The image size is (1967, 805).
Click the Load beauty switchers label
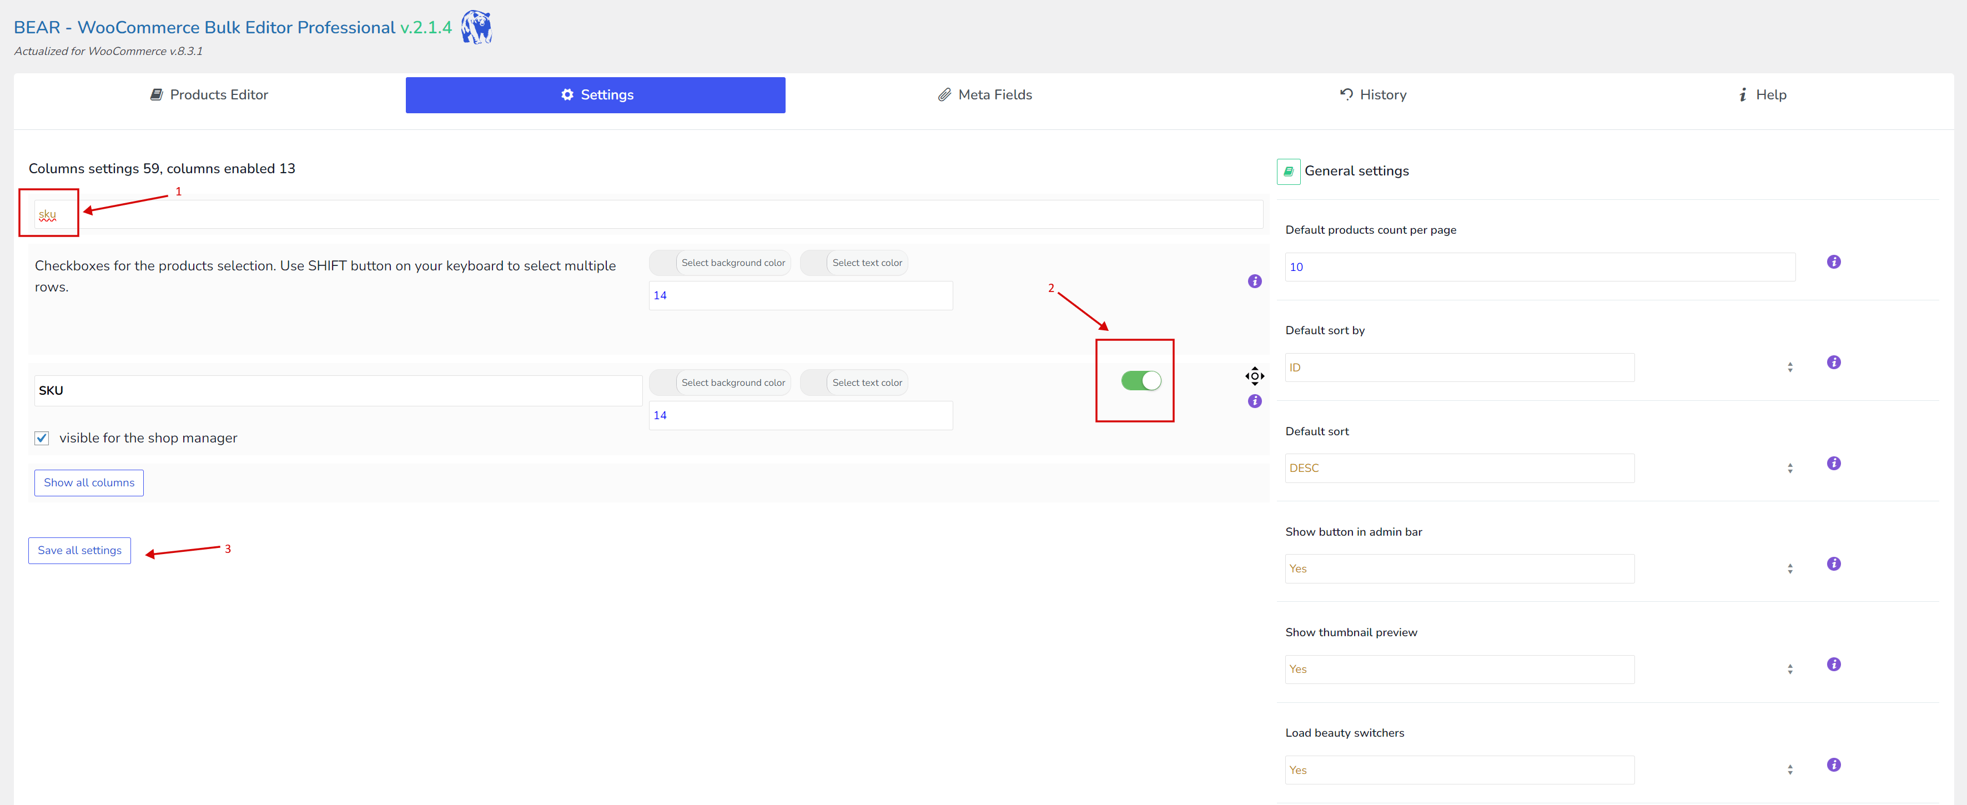click(1344, 733)
